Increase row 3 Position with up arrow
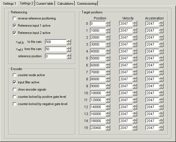This screenshot has height=142, width=176. [108, 43]
